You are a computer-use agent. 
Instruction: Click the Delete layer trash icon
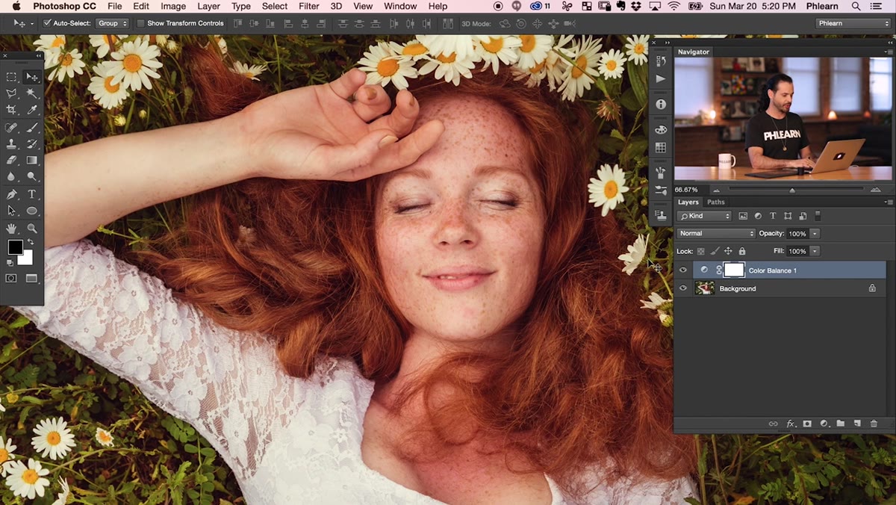(x=874, y=424)
